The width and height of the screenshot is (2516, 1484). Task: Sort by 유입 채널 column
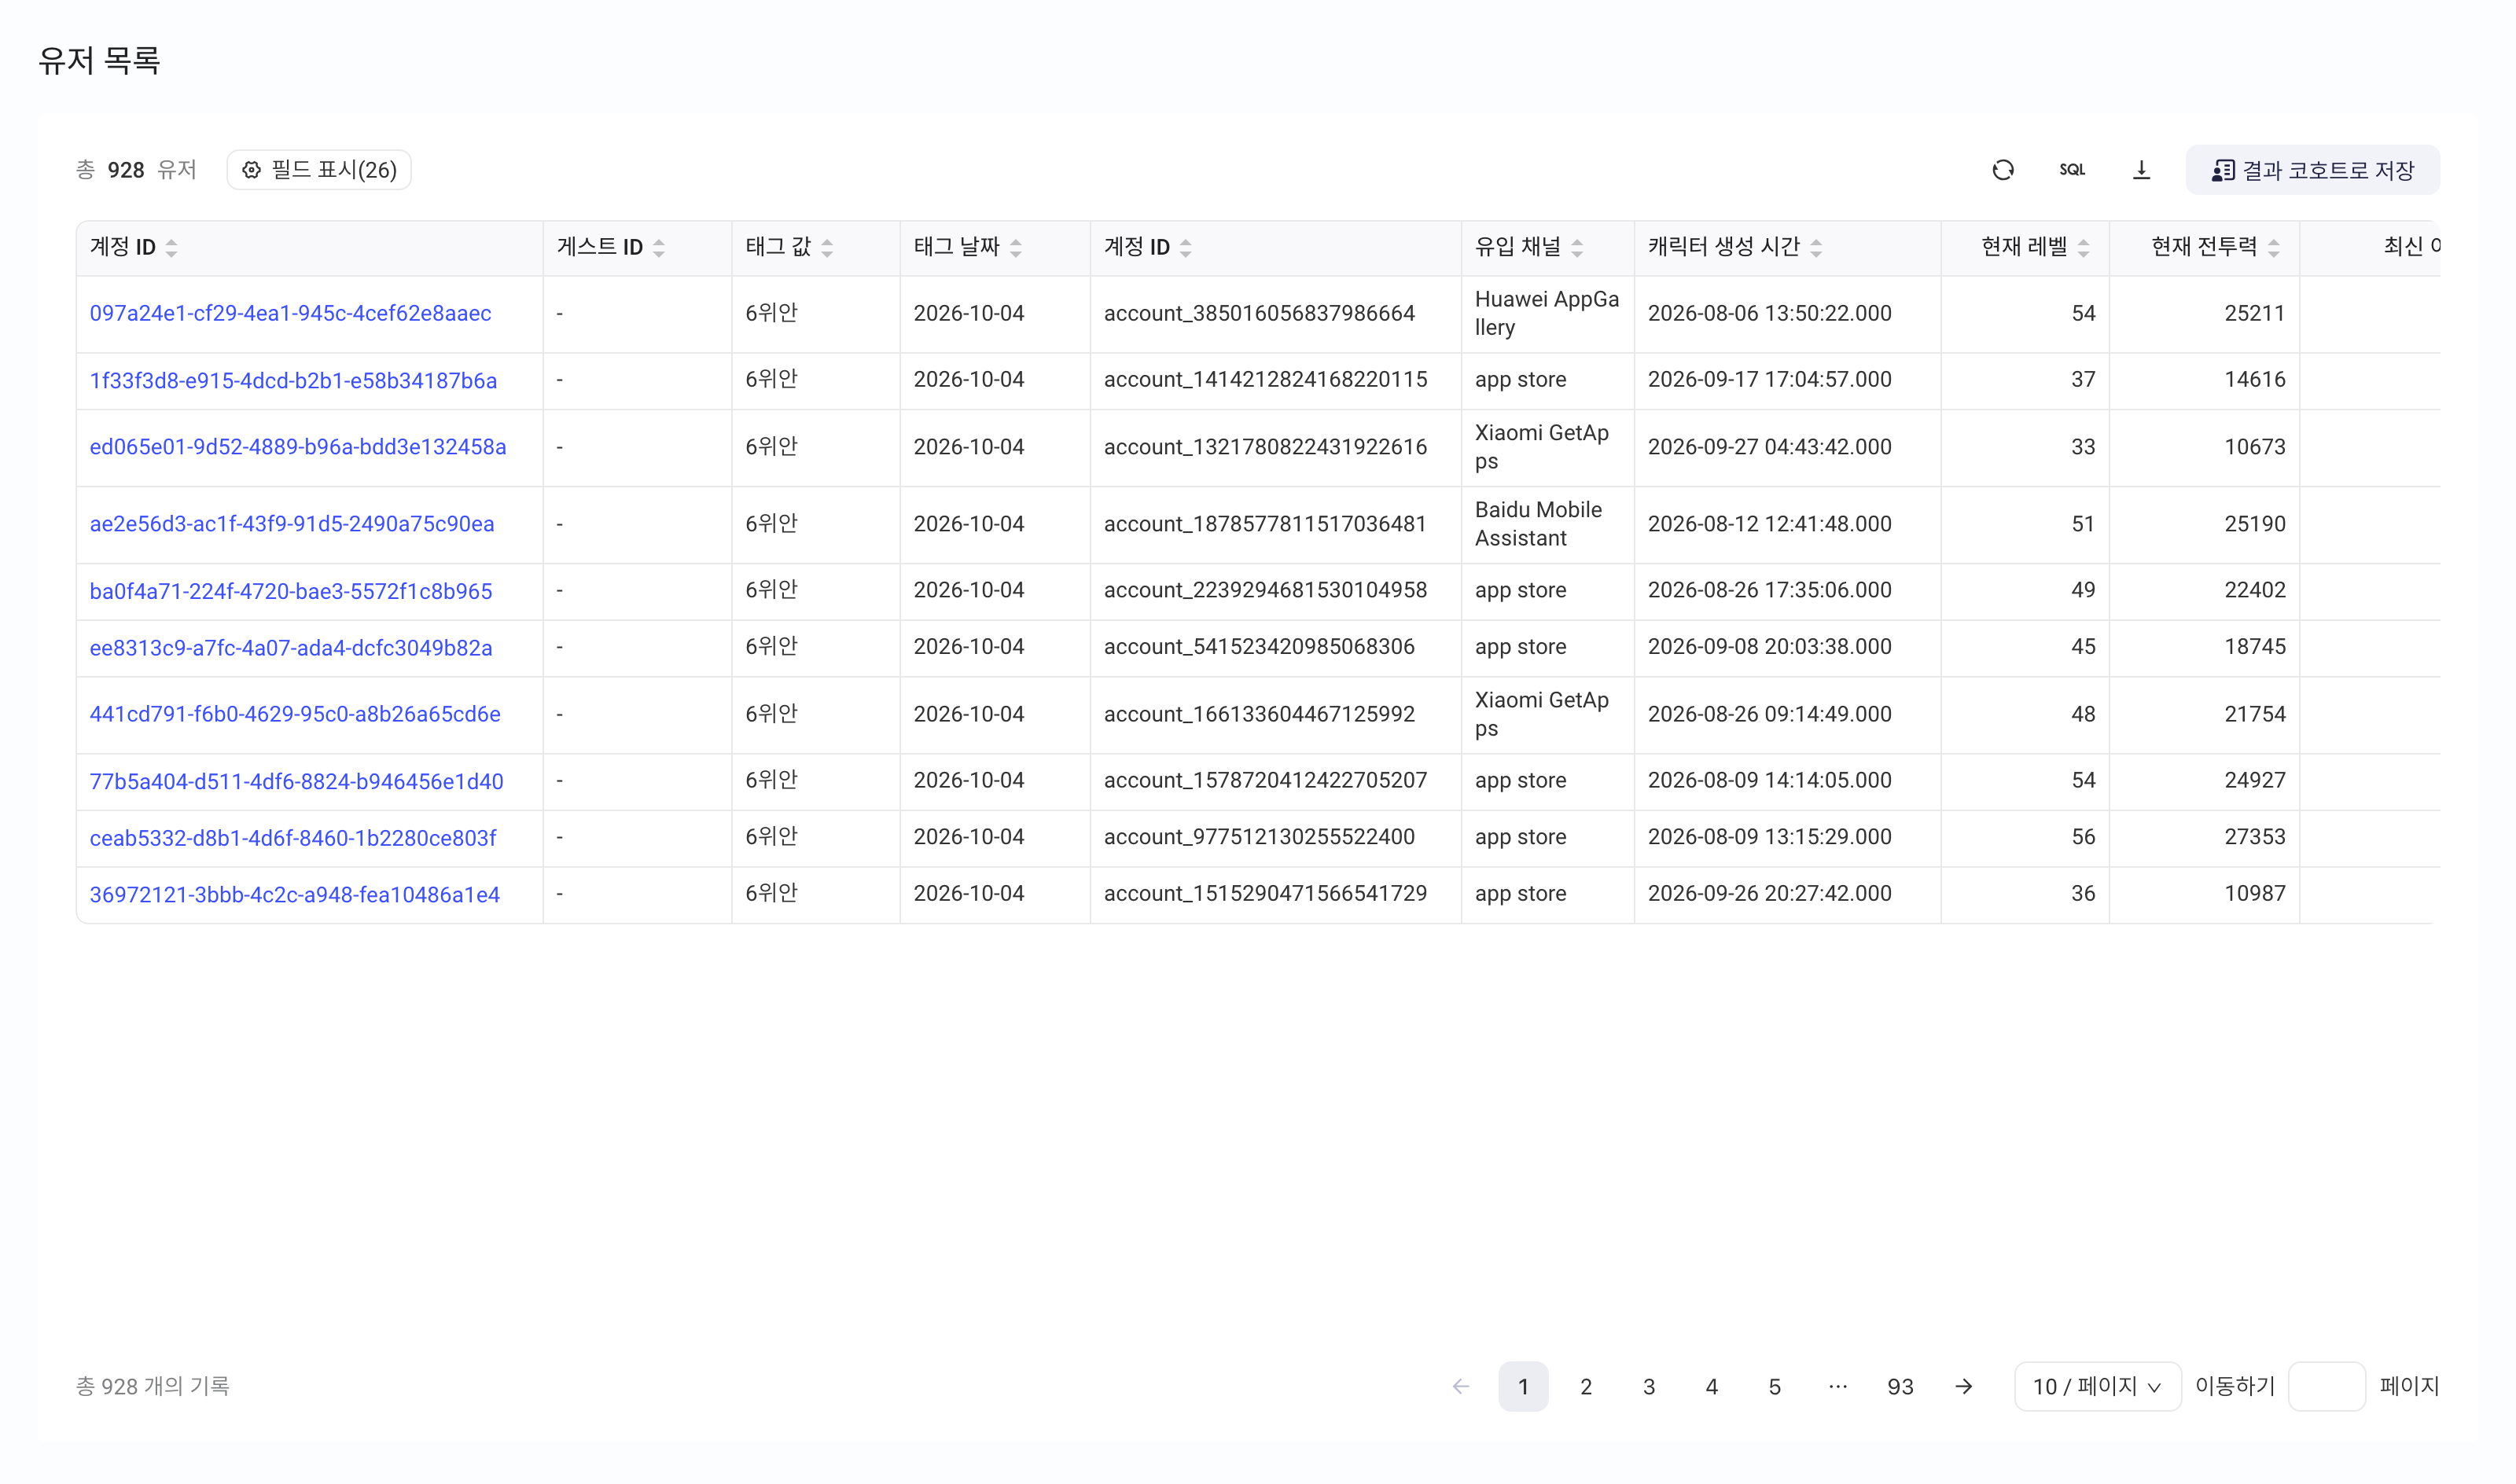click(x=1577, y=248)
